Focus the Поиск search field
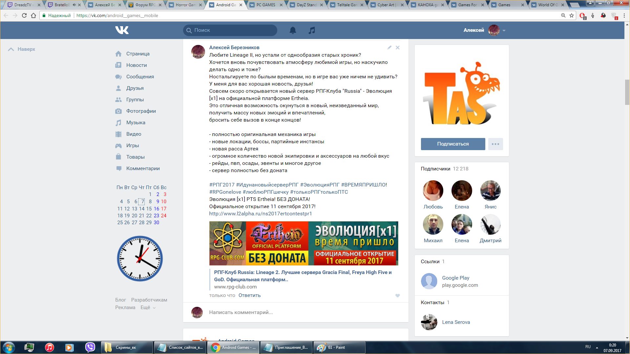Screen dimensions: 630x354 coord(230,30)
